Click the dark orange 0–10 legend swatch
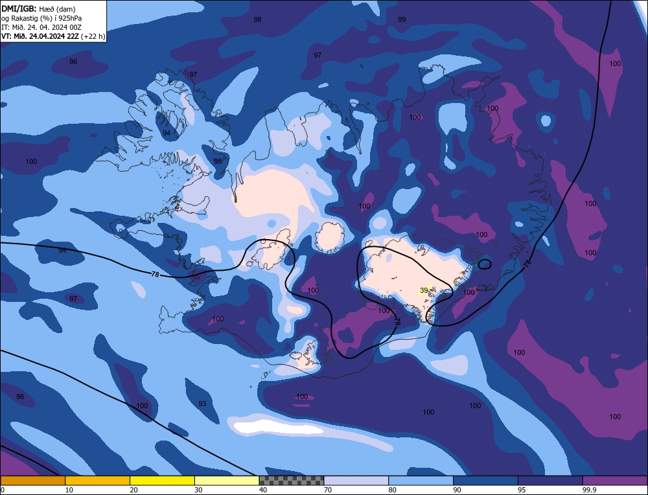 pos(32,481)
